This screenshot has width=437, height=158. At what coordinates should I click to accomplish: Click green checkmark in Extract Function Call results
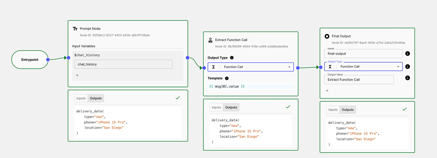click(288, 107)
